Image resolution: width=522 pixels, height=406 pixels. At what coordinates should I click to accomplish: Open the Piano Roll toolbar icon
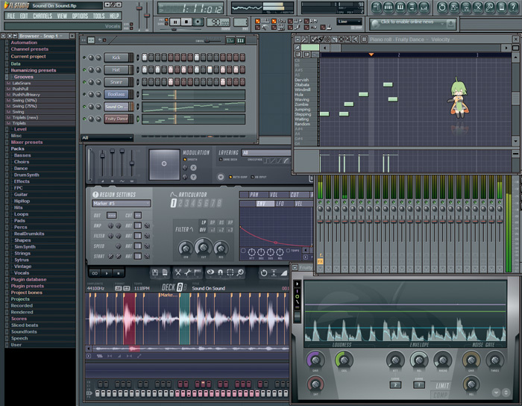[400, 7]
